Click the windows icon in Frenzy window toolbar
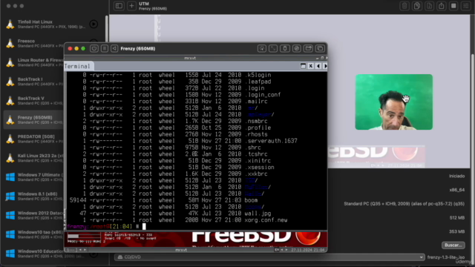The image size is (475, 267). click(x=320, y=48)
